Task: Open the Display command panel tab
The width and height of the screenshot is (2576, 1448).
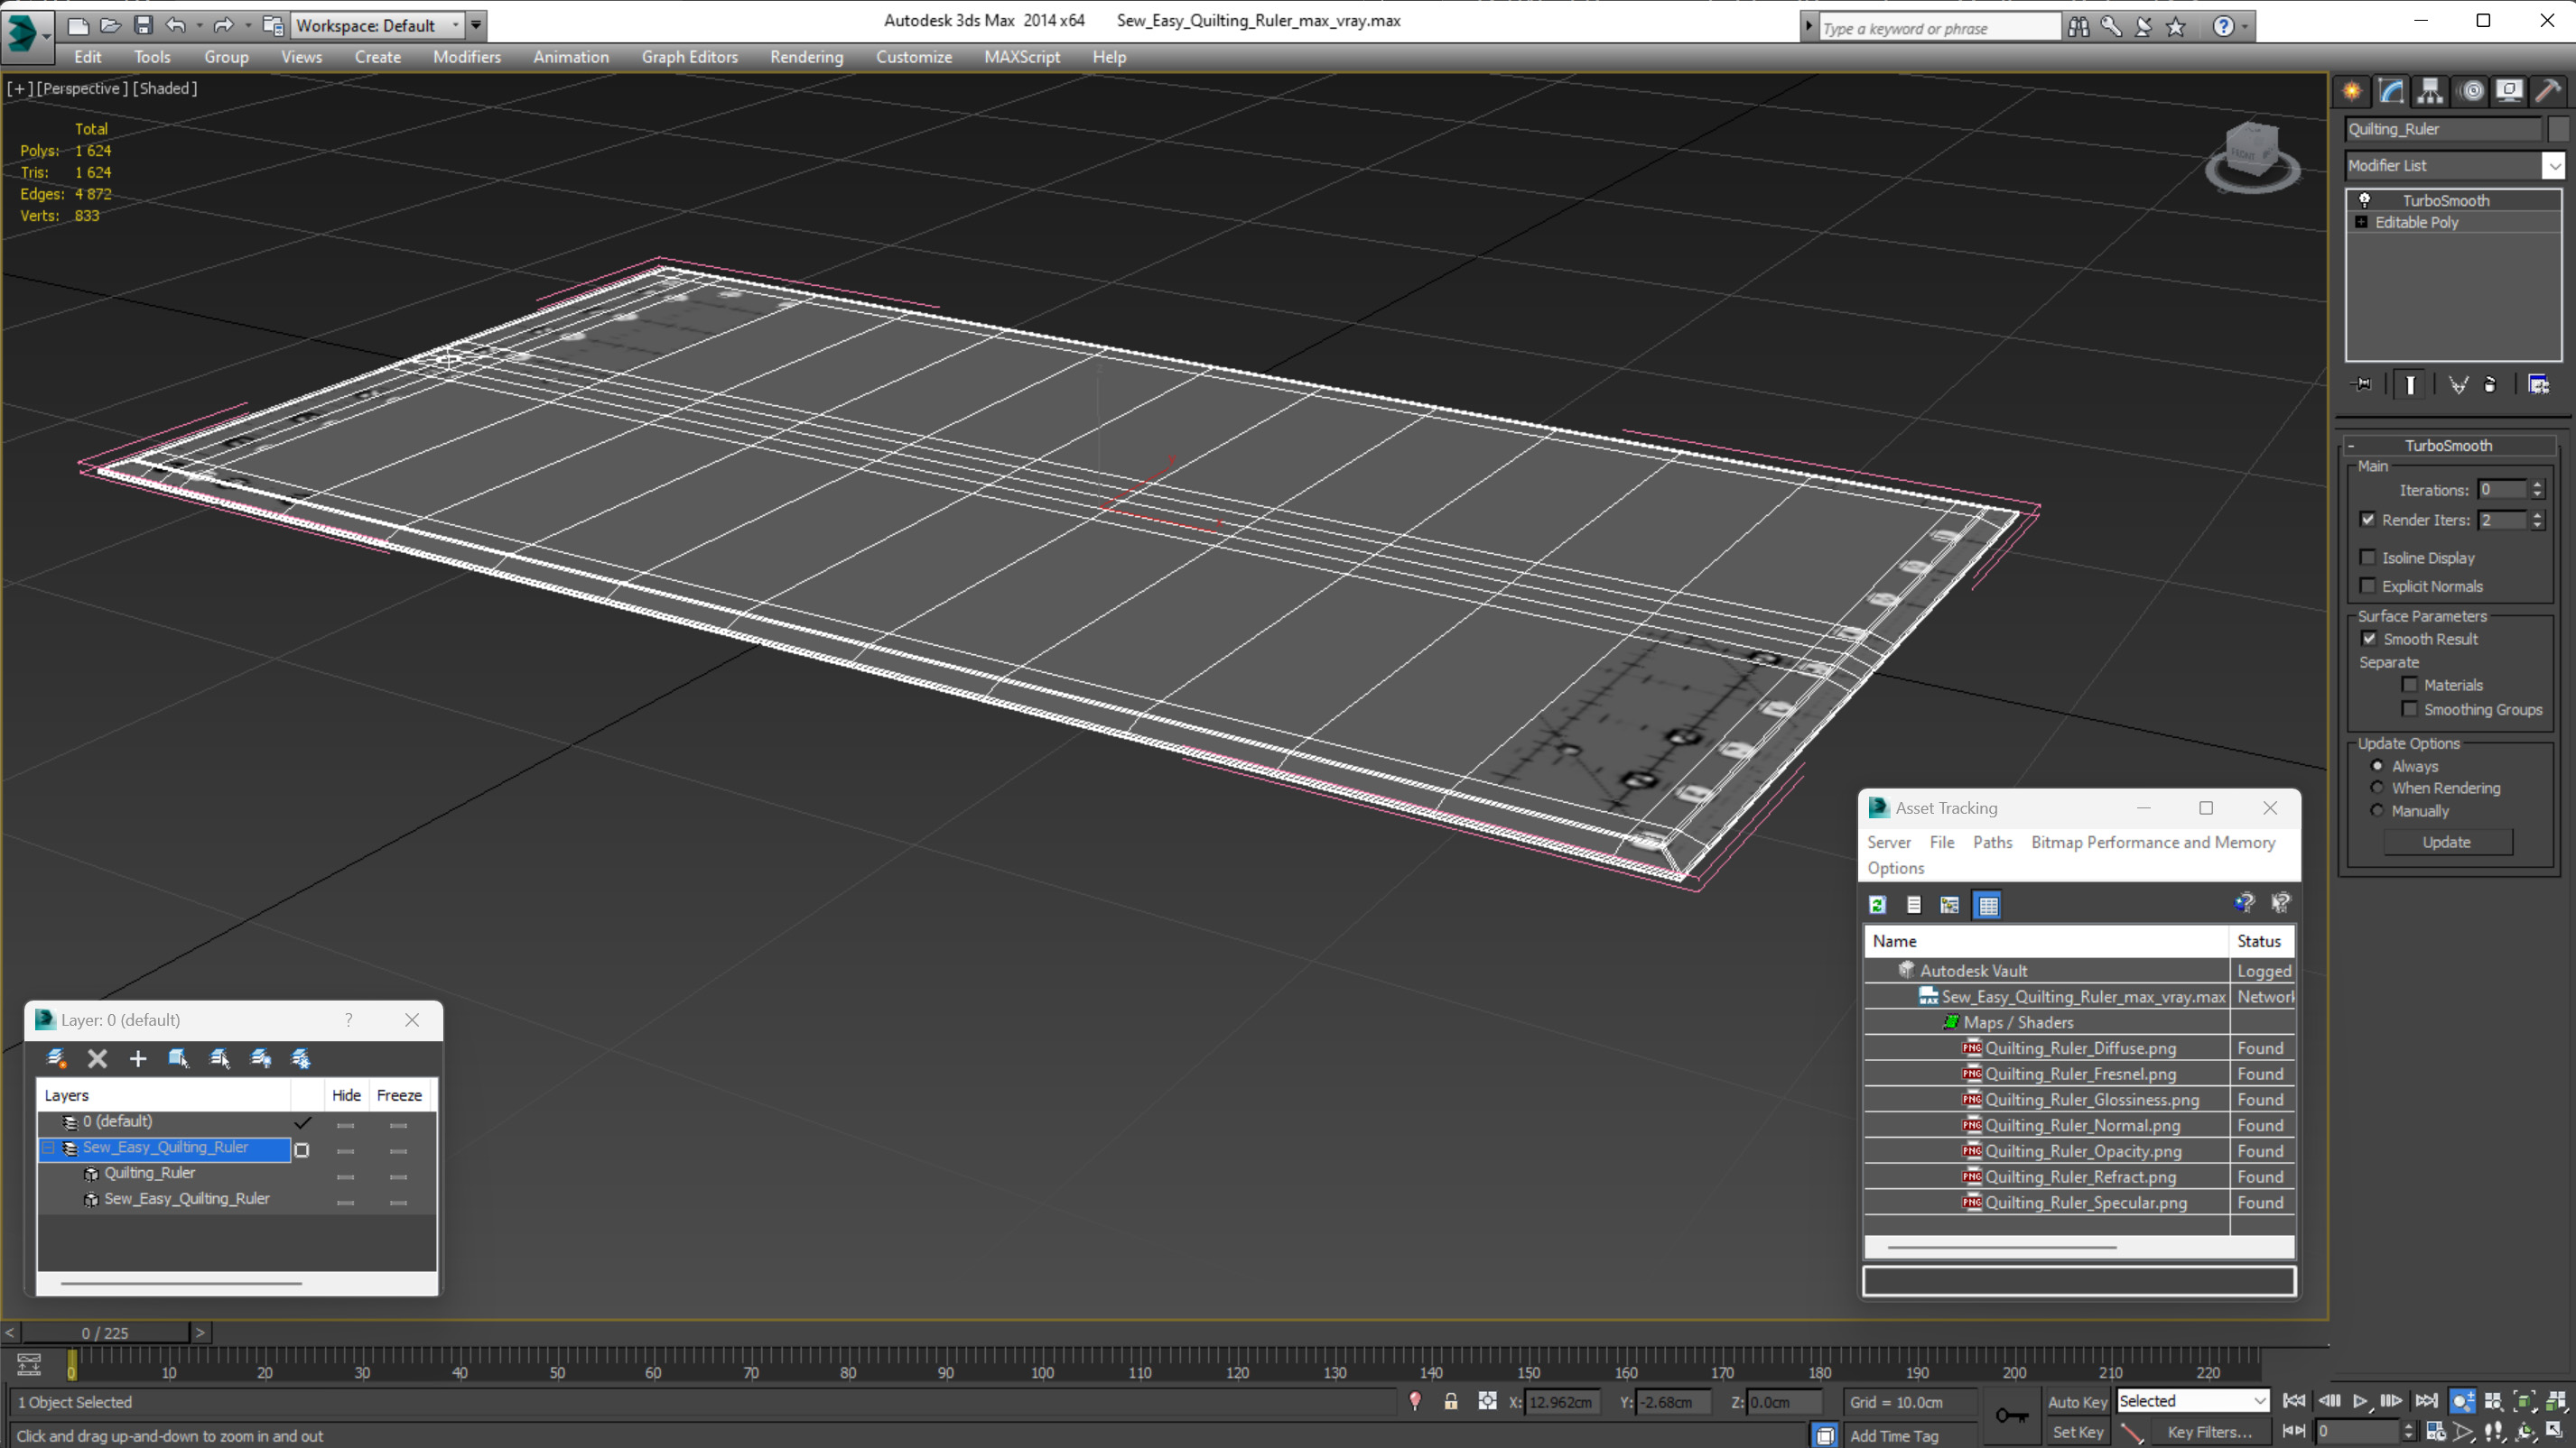Action: click(2509, 91)
